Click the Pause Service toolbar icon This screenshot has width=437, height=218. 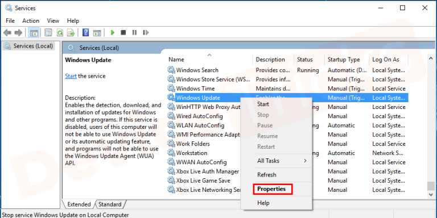pos(135,33)
